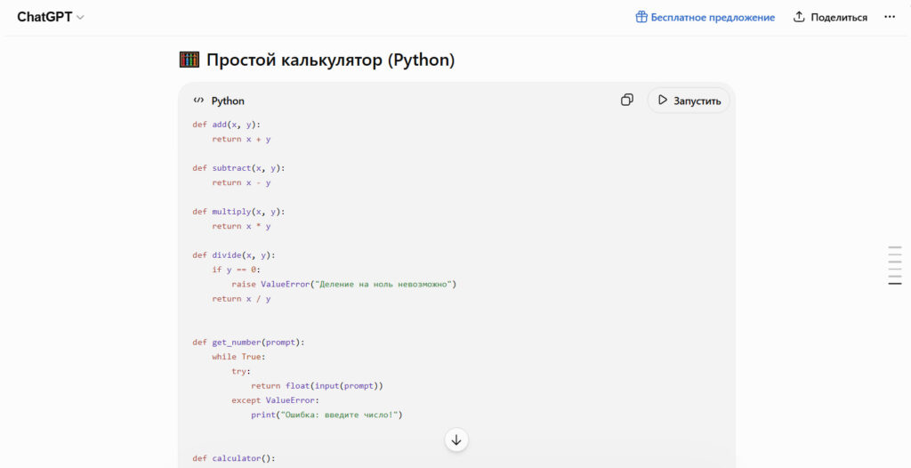Click the line def get_number(prompt):
911x468 pixels.
[249, 343]
